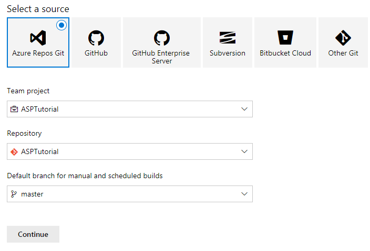Open the Repository dropdown chevron

tap(244, 151)
